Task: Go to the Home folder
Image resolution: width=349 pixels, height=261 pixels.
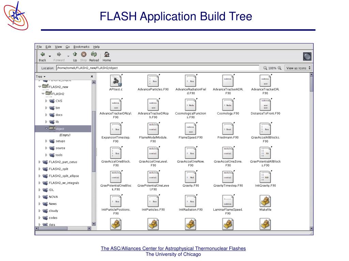Action: pos(107,54)
